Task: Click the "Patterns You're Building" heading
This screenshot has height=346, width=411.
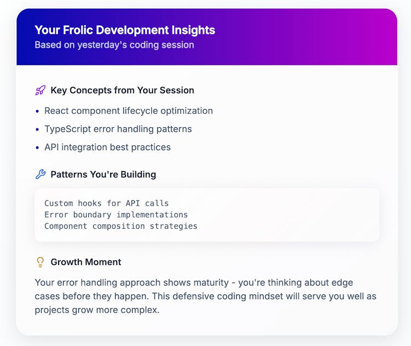Action: (x=103, y=174)
